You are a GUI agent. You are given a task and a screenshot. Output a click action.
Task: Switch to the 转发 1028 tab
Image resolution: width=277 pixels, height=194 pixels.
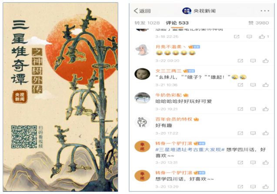tap(147, 23)
